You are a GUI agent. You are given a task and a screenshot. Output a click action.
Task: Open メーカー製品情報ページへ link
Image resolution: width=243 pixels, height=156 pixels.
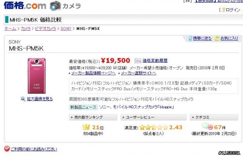pos(93,73)
